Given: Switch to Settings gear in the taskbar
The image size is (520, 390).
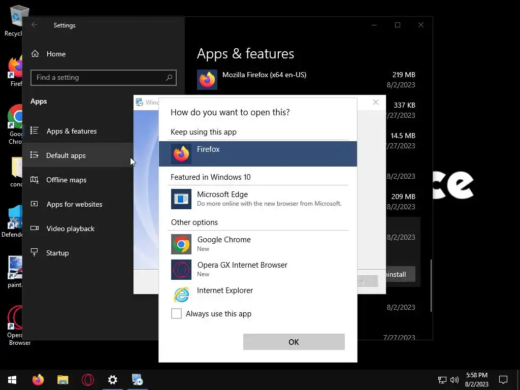Looking at the screenshot, I should [112, 380].
